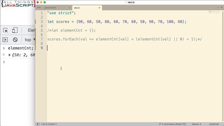Add a new tab with the plus icon

click(x=218, y=7)
